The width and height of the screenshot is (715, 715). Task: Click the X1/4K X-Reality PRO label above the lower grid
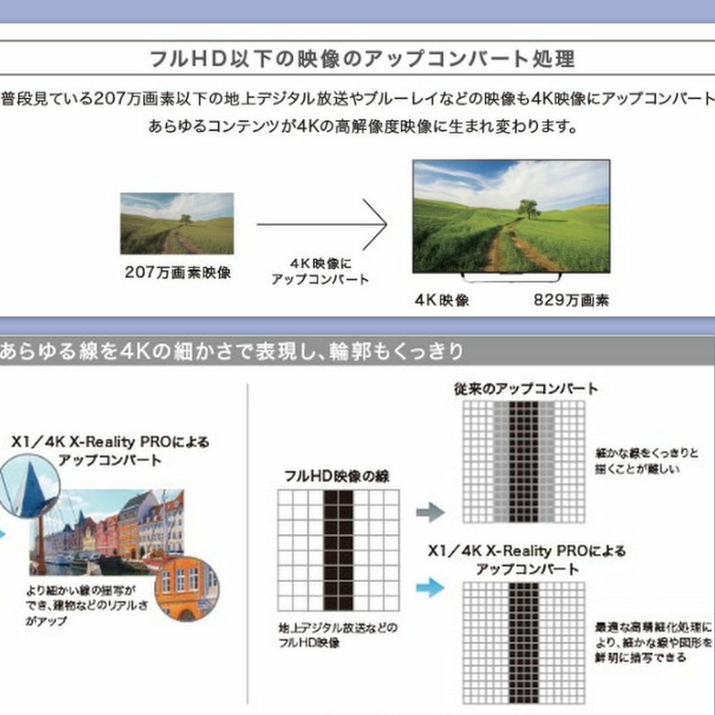[527, 560]
